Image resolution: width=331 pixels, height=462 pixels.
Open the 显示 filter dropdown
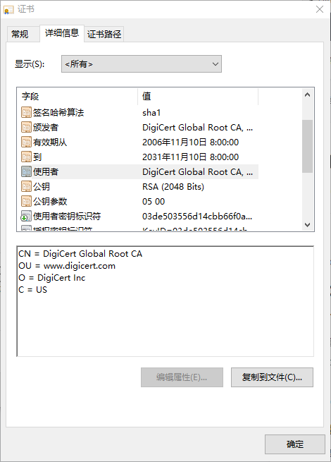(x=142, y=63)
